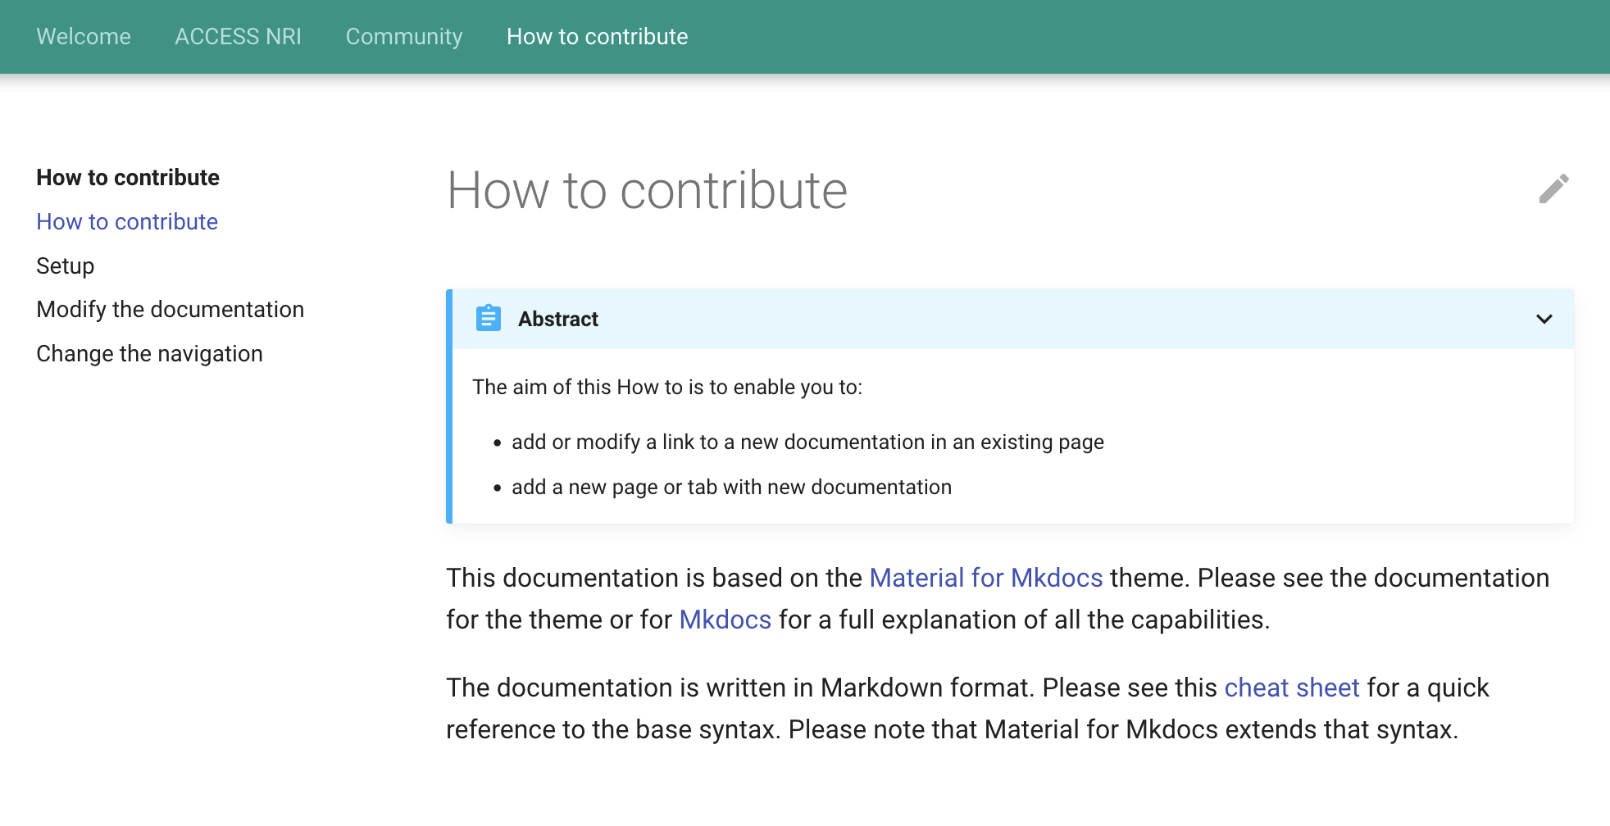Jump to the Setup section in sidebar
This screenshot has height=826, width=1610.
point(66,266)
